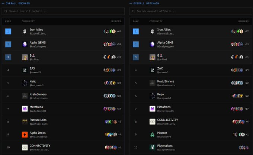
Task: Open Pasture Labs logo in Onchain table
Action: click(25, 122)
